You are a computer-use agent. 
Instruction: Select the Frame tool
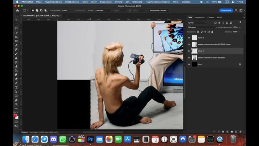coord(16,41)
